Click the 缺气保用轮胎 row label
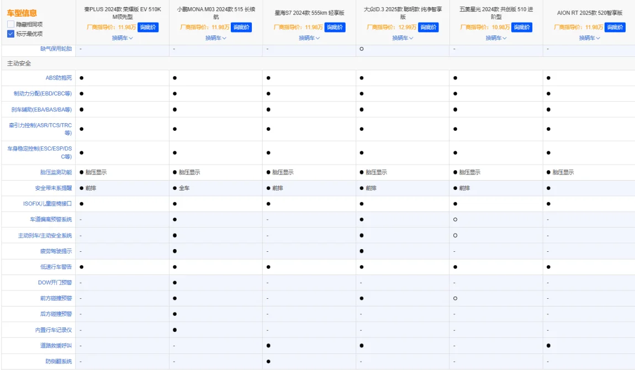The image size is (635, 370). coord(56,49)
